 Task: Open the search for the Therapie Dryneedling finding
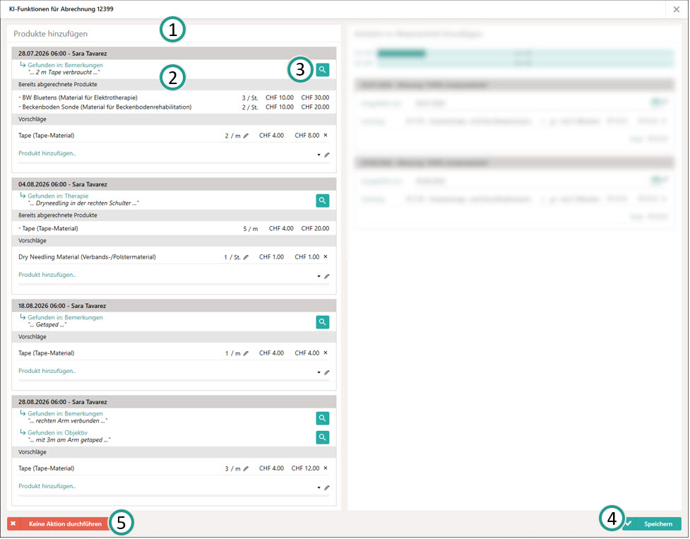[323, 201]
